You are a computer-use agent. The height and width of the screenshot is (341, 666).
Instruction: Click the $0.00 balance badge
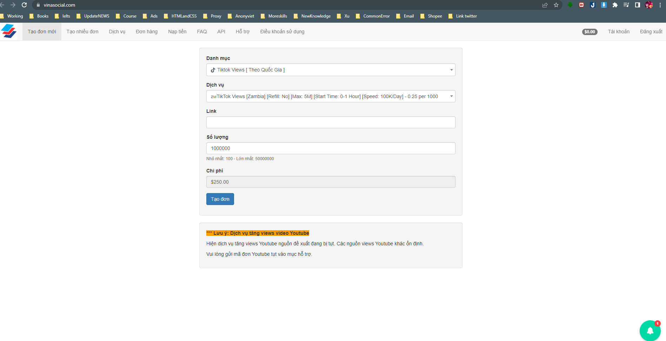coord(590,32)
